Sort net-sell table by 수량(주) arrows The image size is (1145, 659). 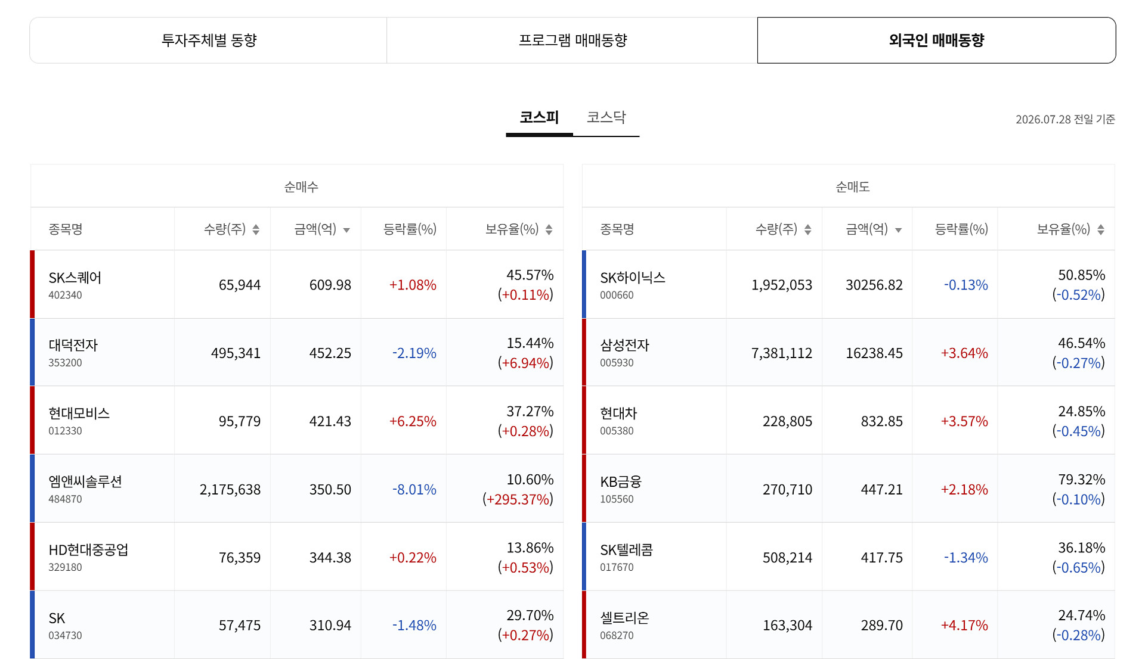pos(807,229)
